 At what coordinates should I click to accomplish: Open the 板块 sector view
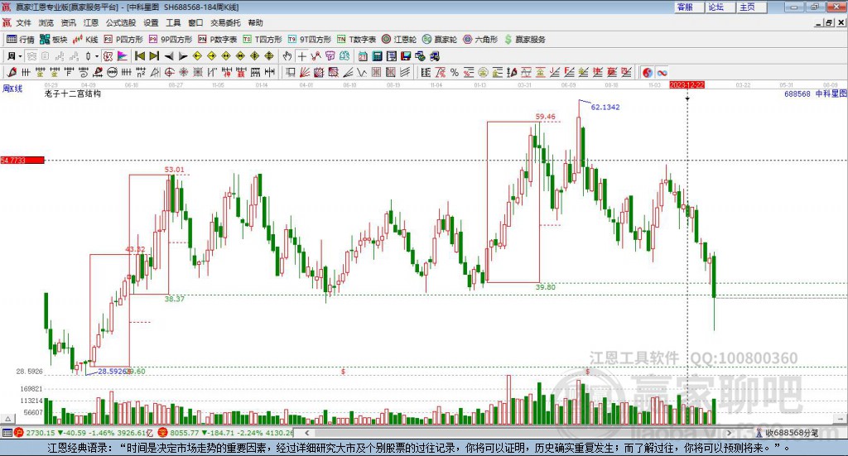54,40
